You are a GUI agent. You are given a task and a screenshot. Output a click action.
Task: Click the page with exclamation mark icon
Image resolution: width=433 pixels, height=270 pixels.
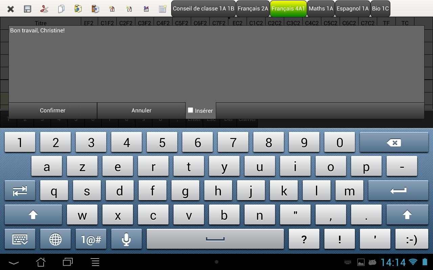pos(129,9)
